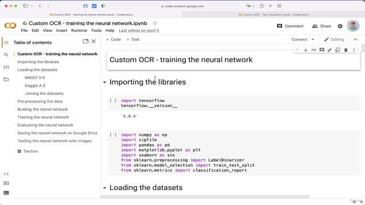This screenshot has height=205, width=365.
Task: Go to Pre-processing the data in contents
Action: 40,101
